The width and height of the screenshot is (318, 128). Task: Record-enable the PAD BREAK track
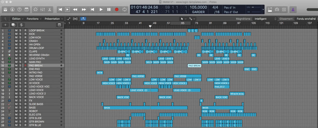25,65
